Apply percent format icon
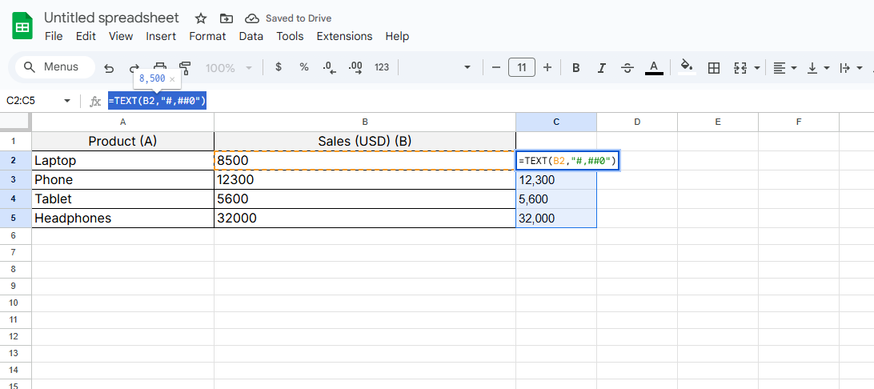The image size is (874, 389). coord(304,67)
